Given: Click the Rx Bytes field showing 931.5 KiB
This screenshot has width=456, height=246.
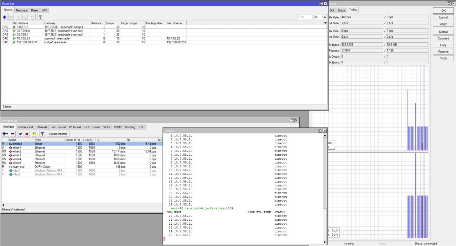Looking at the screenshot, I should pyautogui.click(x=362, y=44).
